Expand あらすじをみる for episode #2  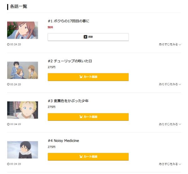tap(170, 84)
